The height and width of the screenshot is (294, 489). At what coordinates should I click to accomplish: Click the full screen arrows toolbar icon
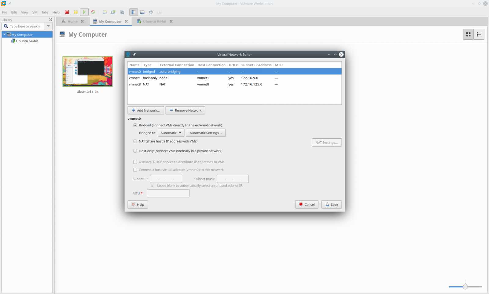pyautogui.click(x=151, y=12)
